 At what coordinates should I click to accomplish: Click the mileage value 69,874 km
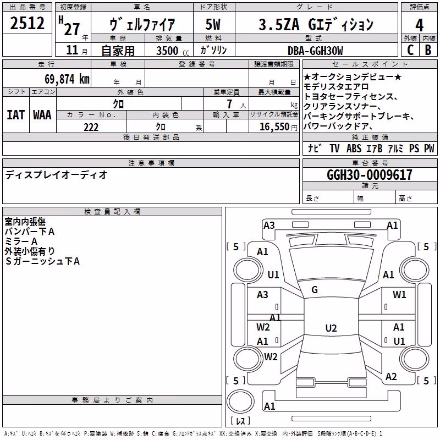click(x=67, y=79)
